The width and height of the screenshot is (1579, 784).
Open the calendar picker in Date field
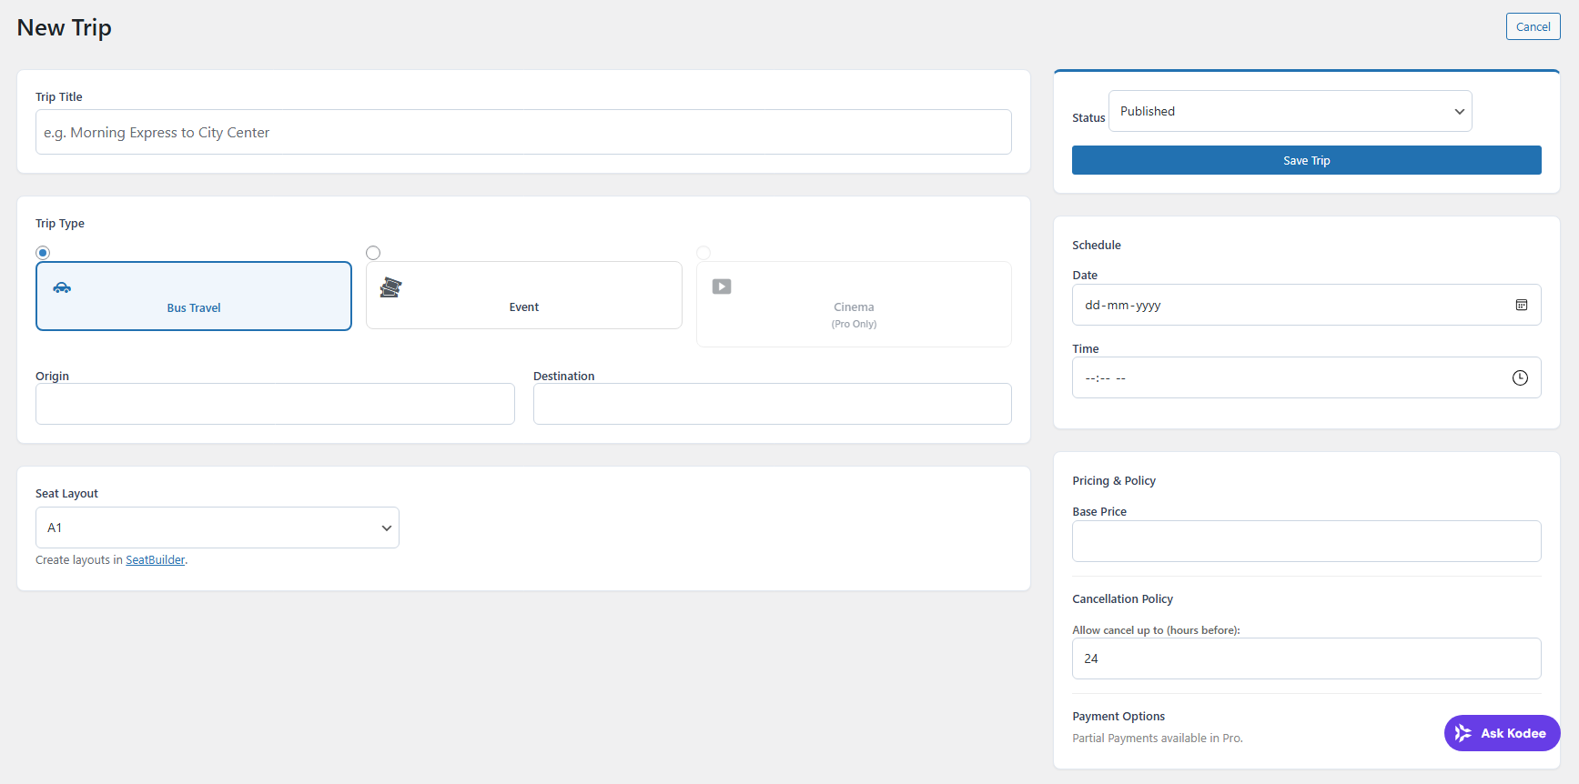pos(1521,305)
